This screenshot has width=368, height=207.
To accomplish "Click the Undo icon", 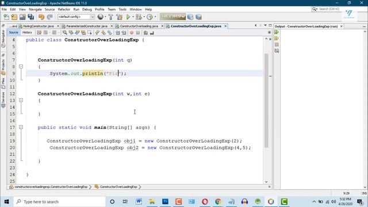I will pyautogui.click(x=41, y=17).
